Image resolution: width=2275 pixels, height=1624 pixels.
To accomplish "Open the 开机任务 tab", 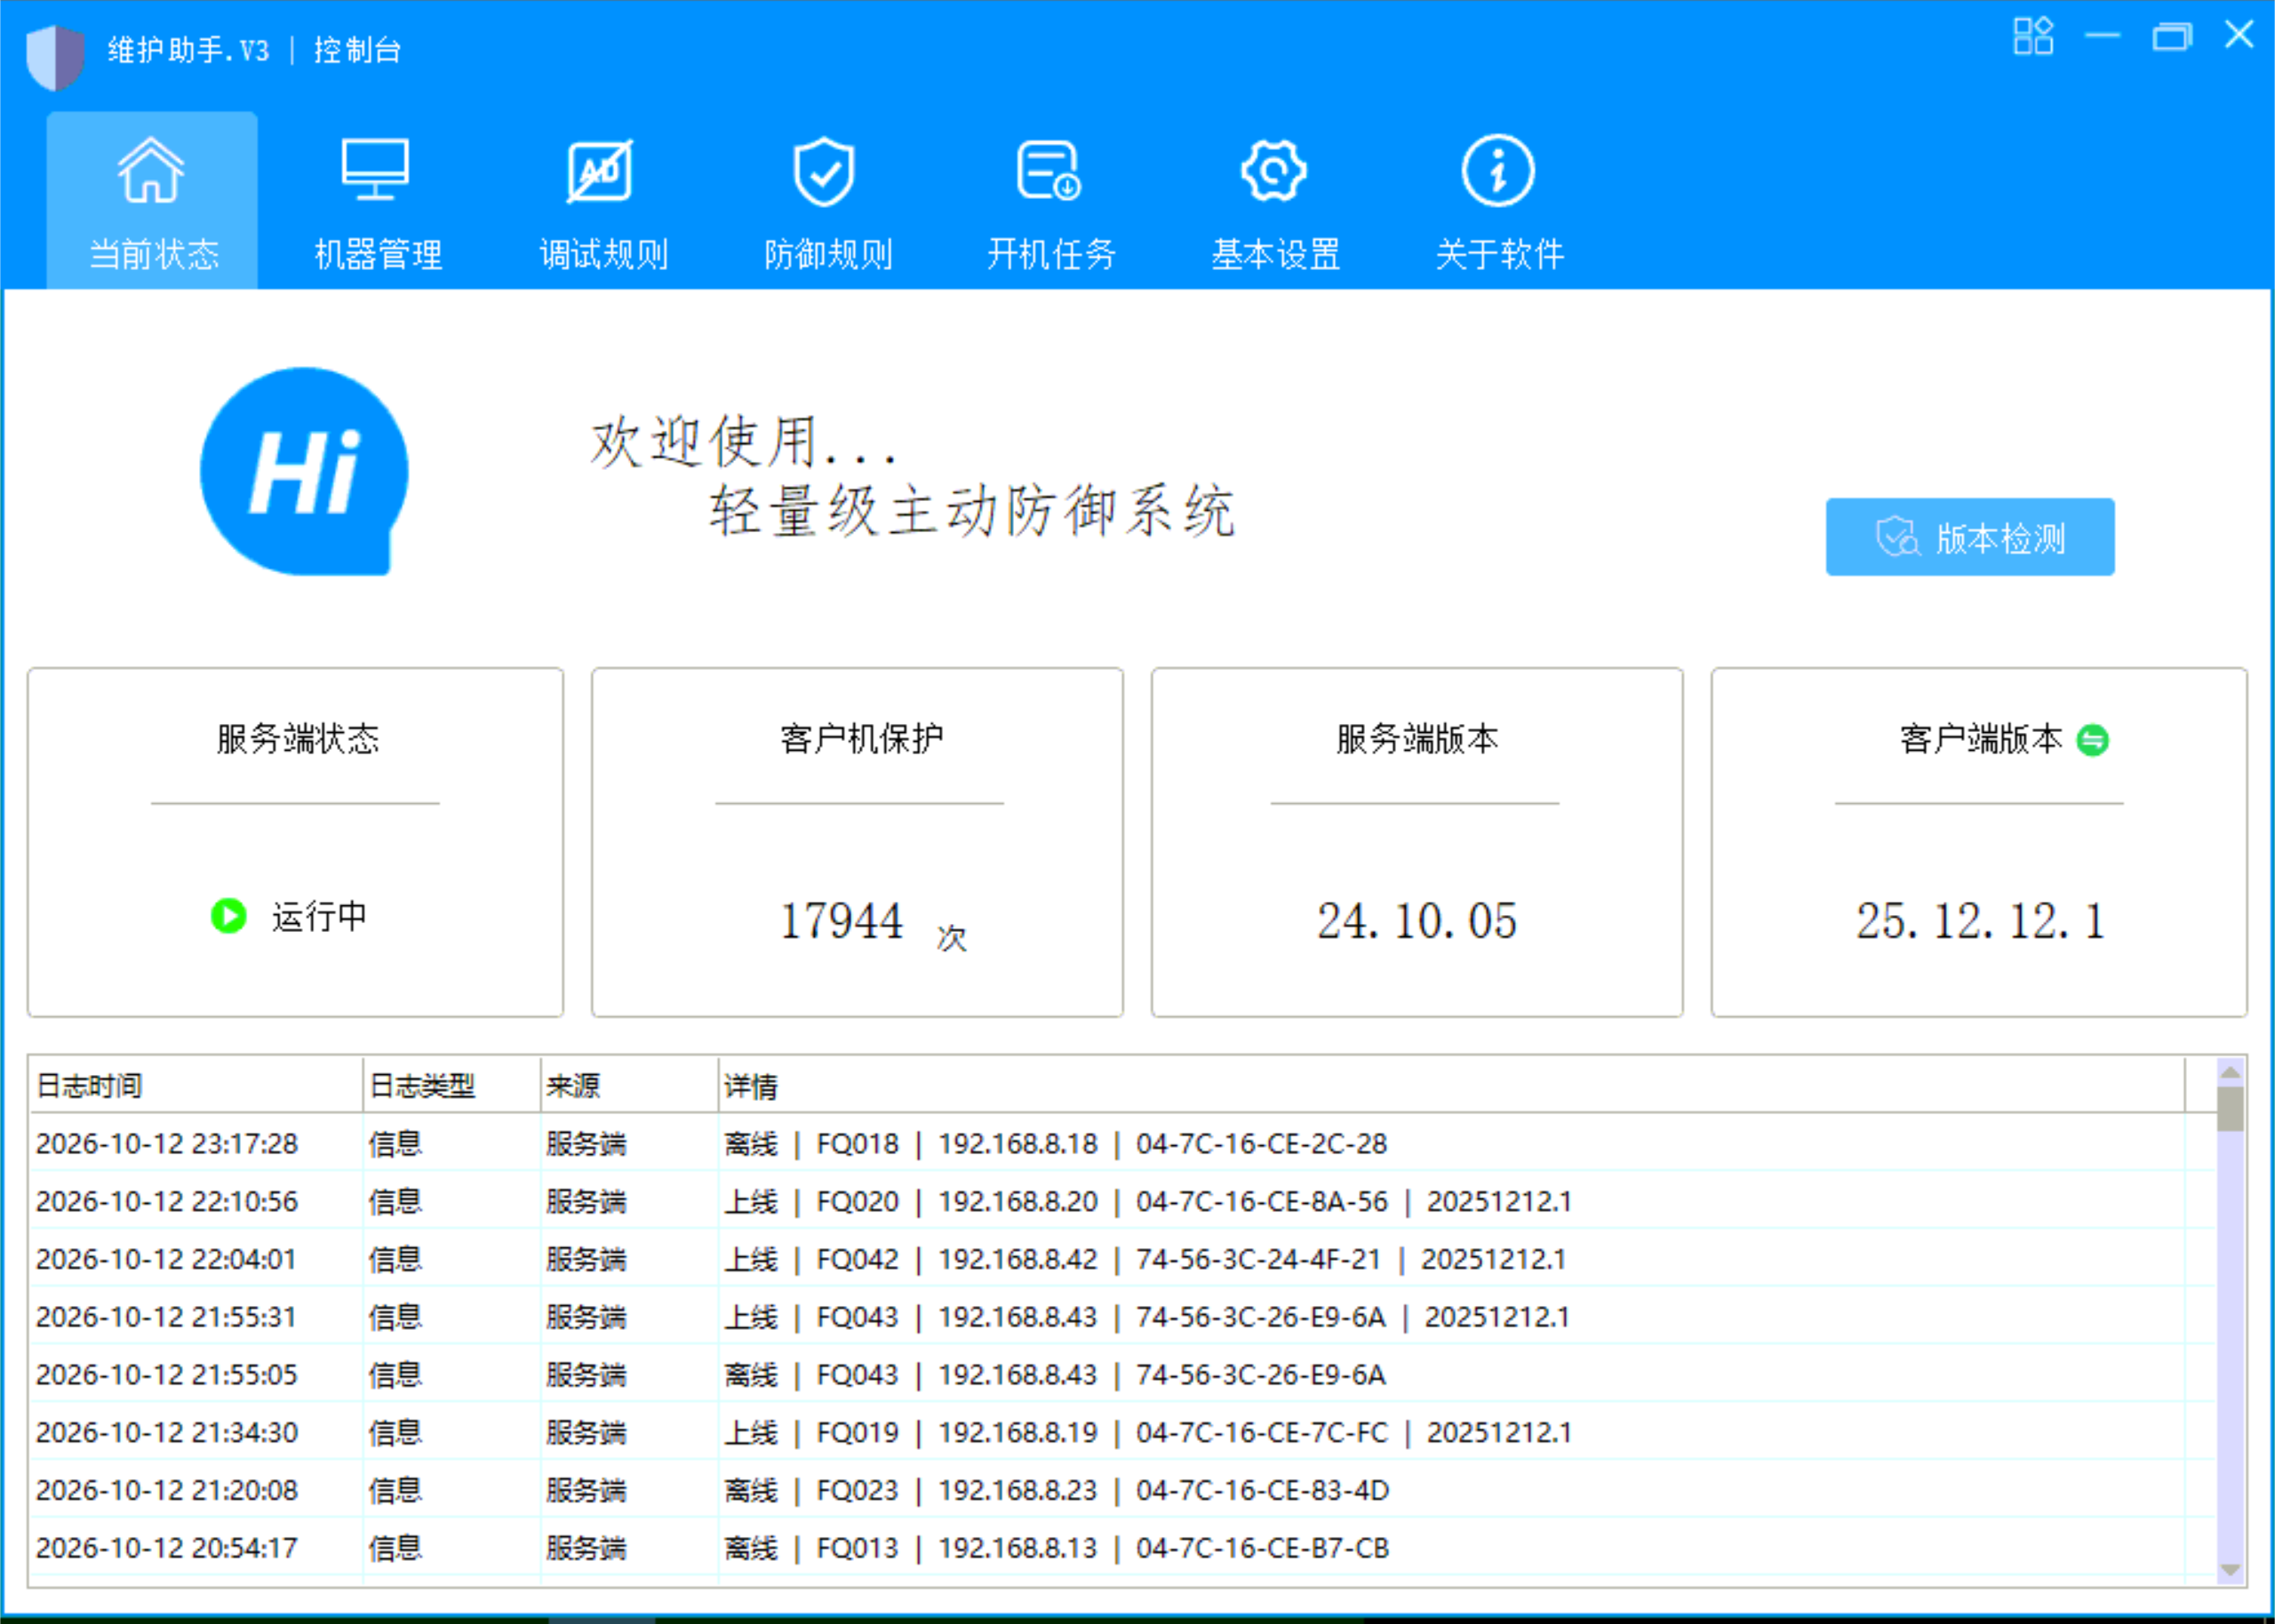I will [x=1050, y=201].
